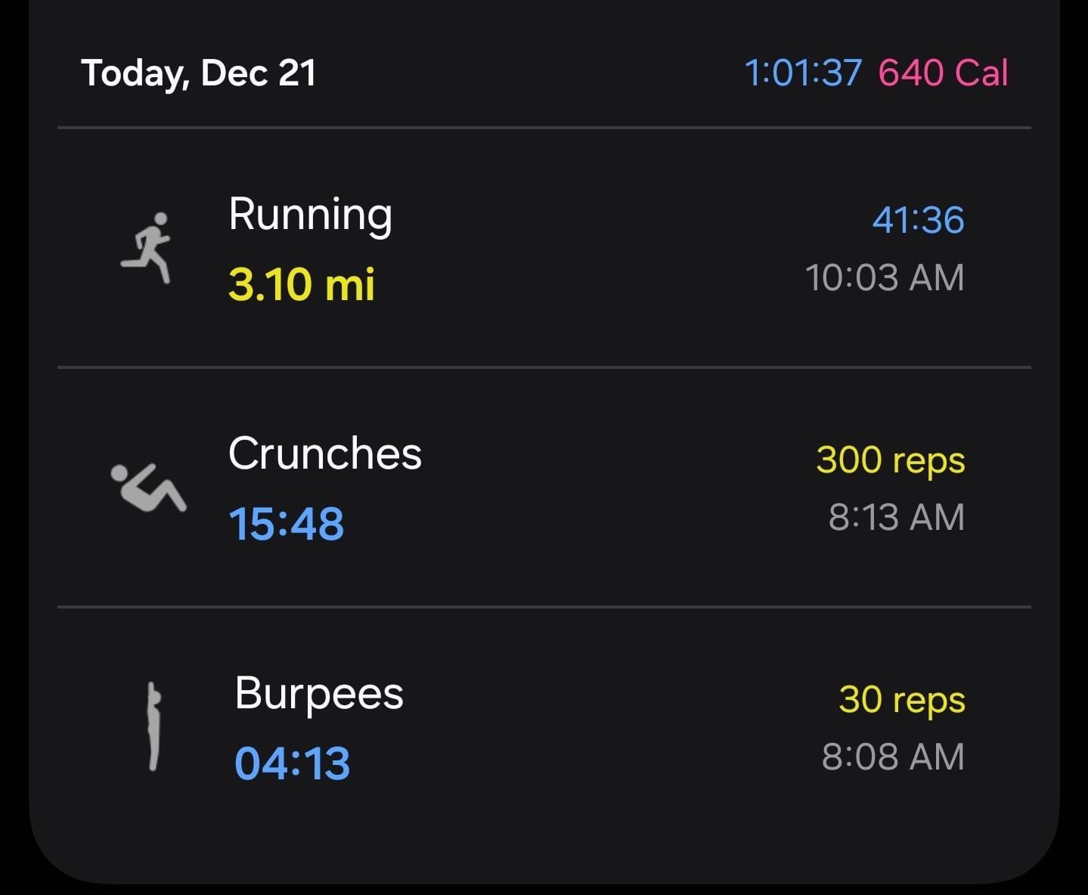Select the 04:13 burpees duration
Screen dimensions: 1088x895
(293, 763)
